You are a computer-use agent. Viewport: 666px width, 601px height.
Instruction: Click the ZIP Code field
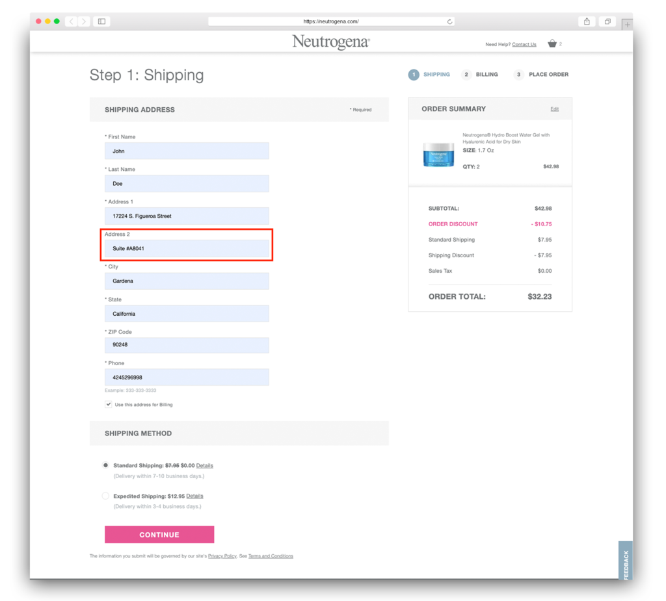[x=187, y=345]
